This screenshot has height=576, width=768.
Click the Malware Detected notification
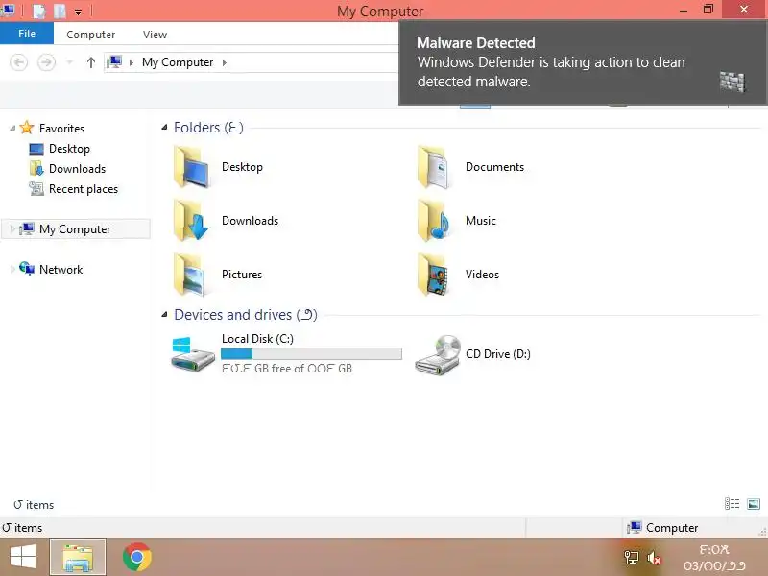(583, 62)
